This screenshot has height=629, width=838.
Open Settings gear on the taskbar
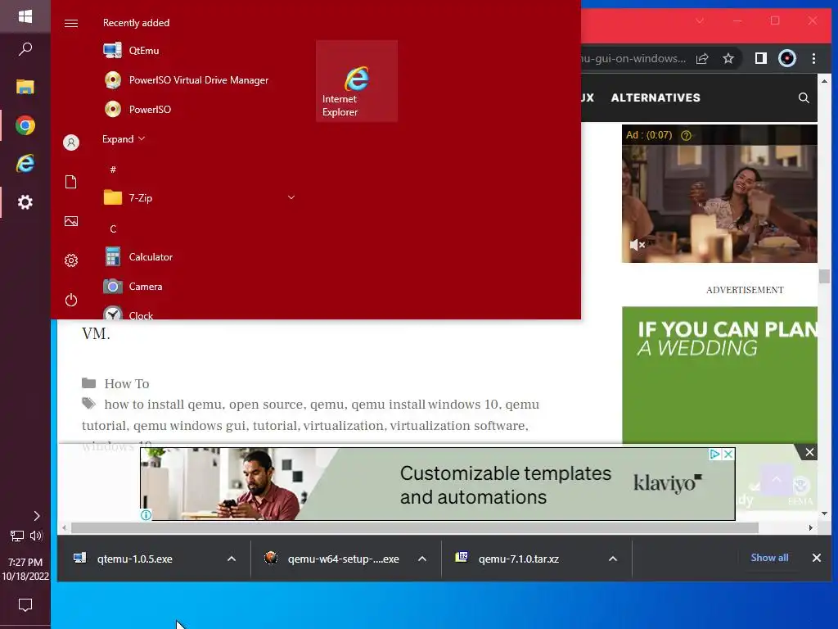pos(25,202)
